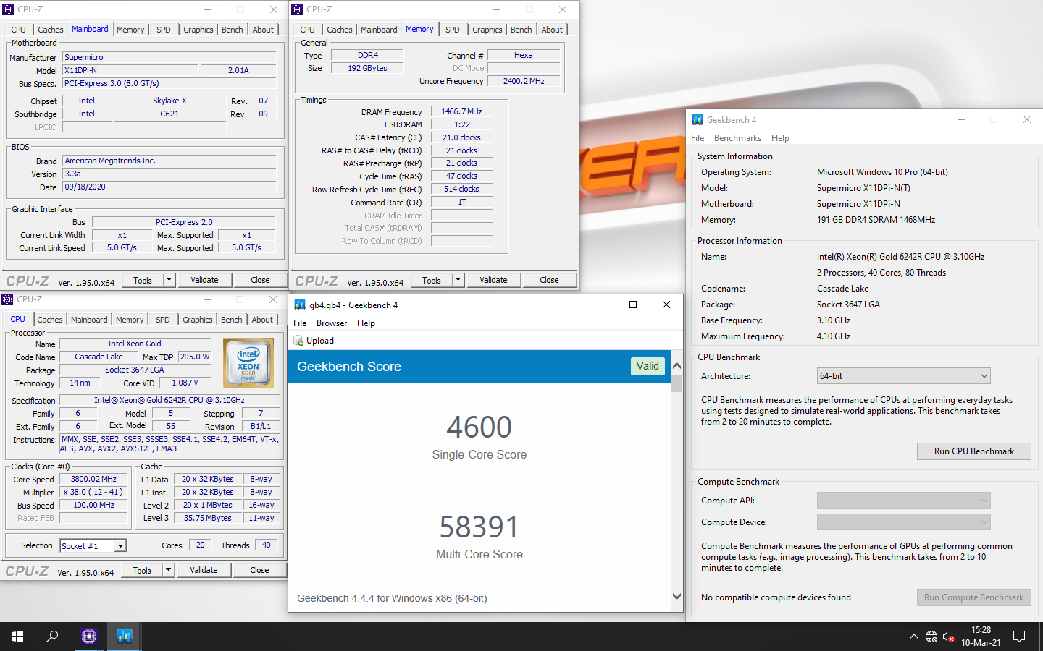This screenshot has height=651, width=1043.
Task: Open the notification center icon
Action: click(1019, 637)
